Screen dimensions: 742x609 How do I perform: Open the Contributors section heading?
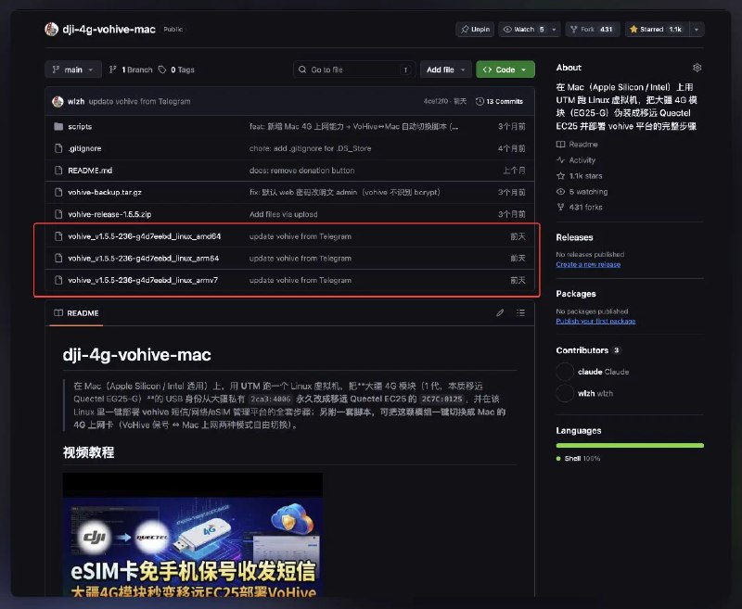pos(588,350)
